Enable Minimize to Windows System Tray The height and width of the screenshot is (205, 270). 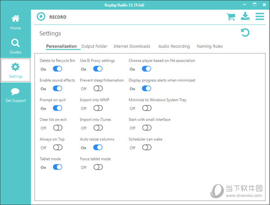[x=147, y=108]
